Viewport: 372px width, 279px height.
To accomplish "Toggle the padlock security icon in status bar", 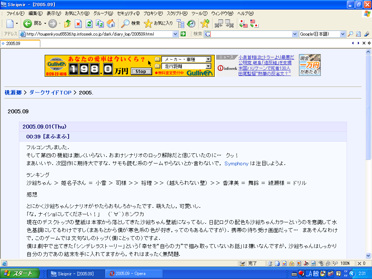I will click(328, 263).
